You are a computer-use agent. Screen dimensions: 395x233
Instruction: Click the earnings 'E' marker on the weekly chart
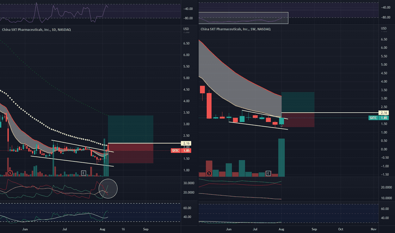tap(268, 173)
